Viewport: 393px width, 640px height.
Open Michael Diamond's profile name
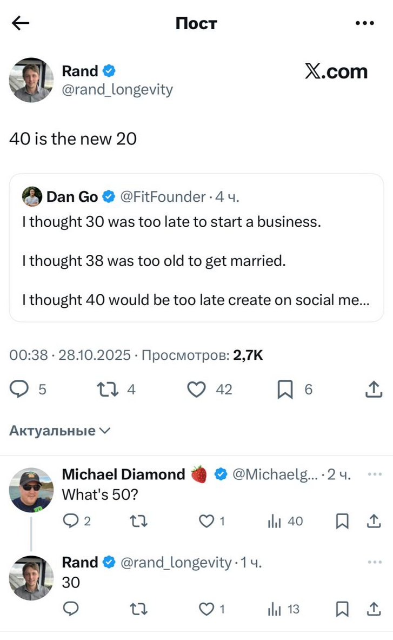click(x=123, y=474)
